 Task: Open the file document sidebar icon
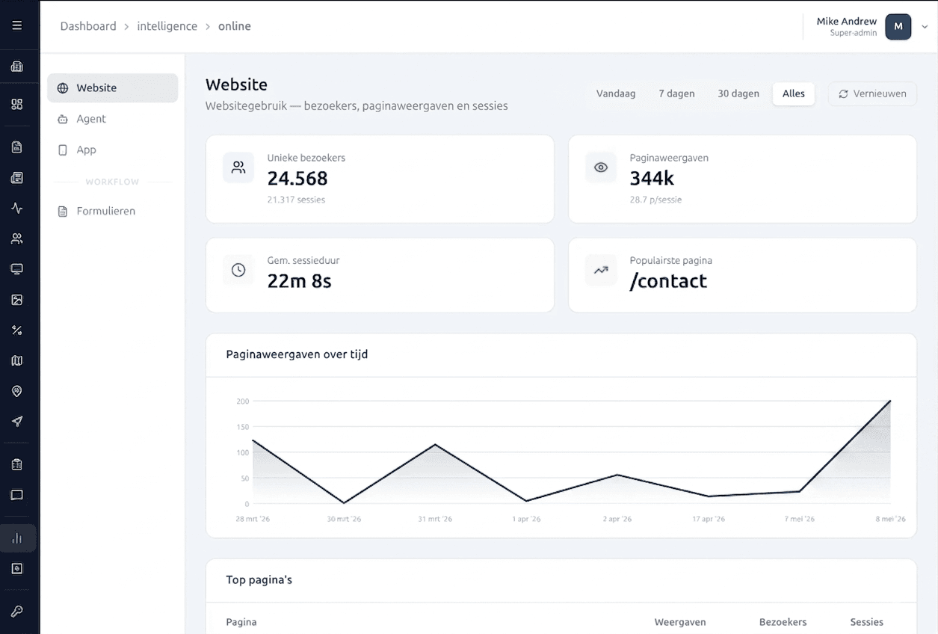click(17, 147)
